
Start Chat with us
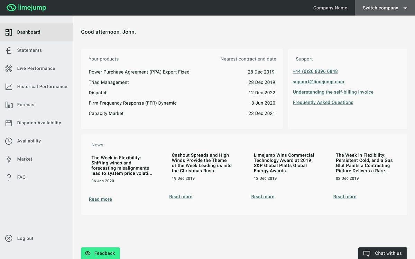coord(382,253)
